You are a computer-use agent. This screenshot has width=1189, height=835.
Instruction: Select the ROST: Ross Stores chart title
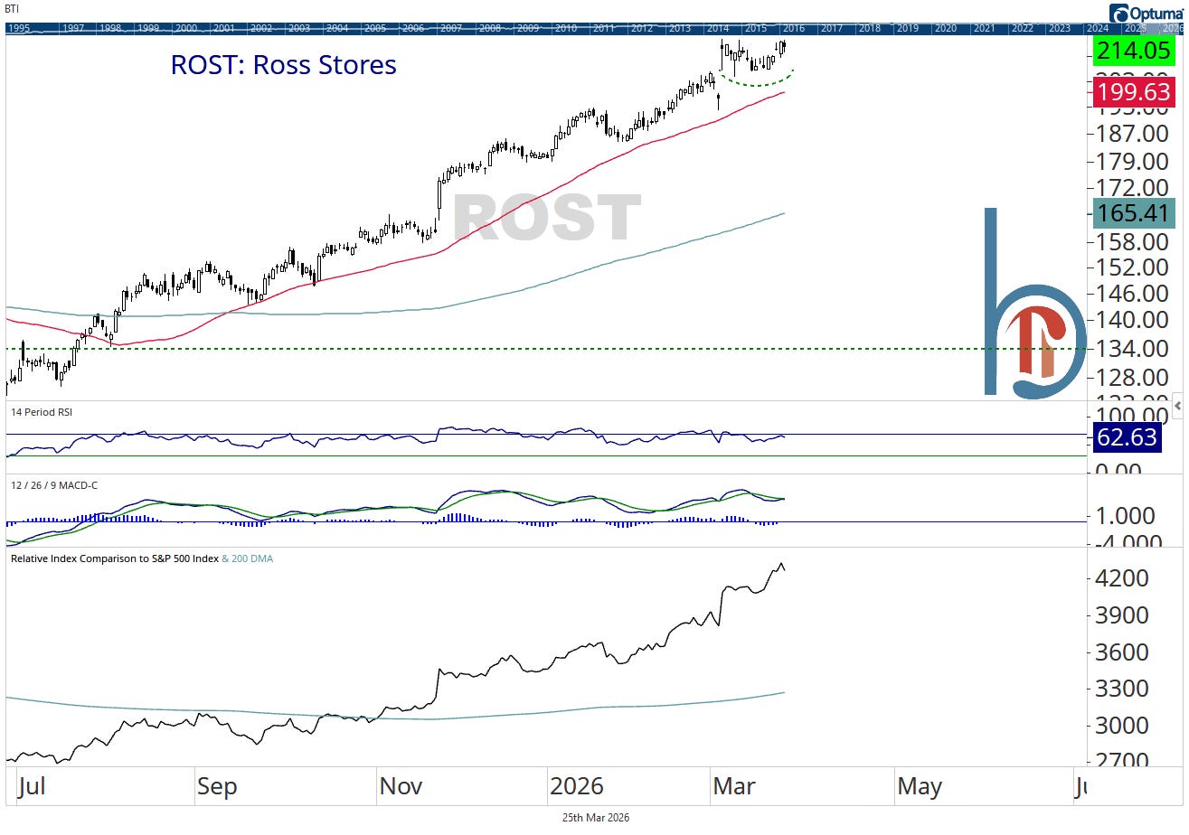(284, 65)
